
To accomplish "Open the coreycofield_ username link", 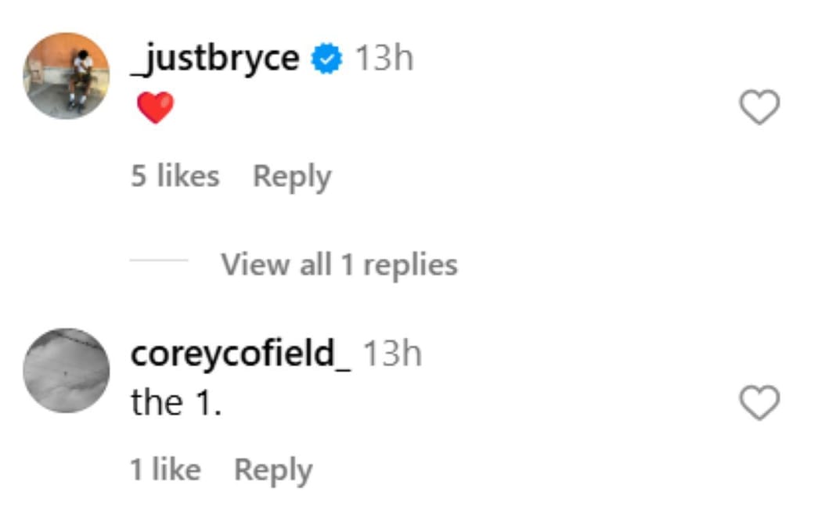I will coord(241,354).
